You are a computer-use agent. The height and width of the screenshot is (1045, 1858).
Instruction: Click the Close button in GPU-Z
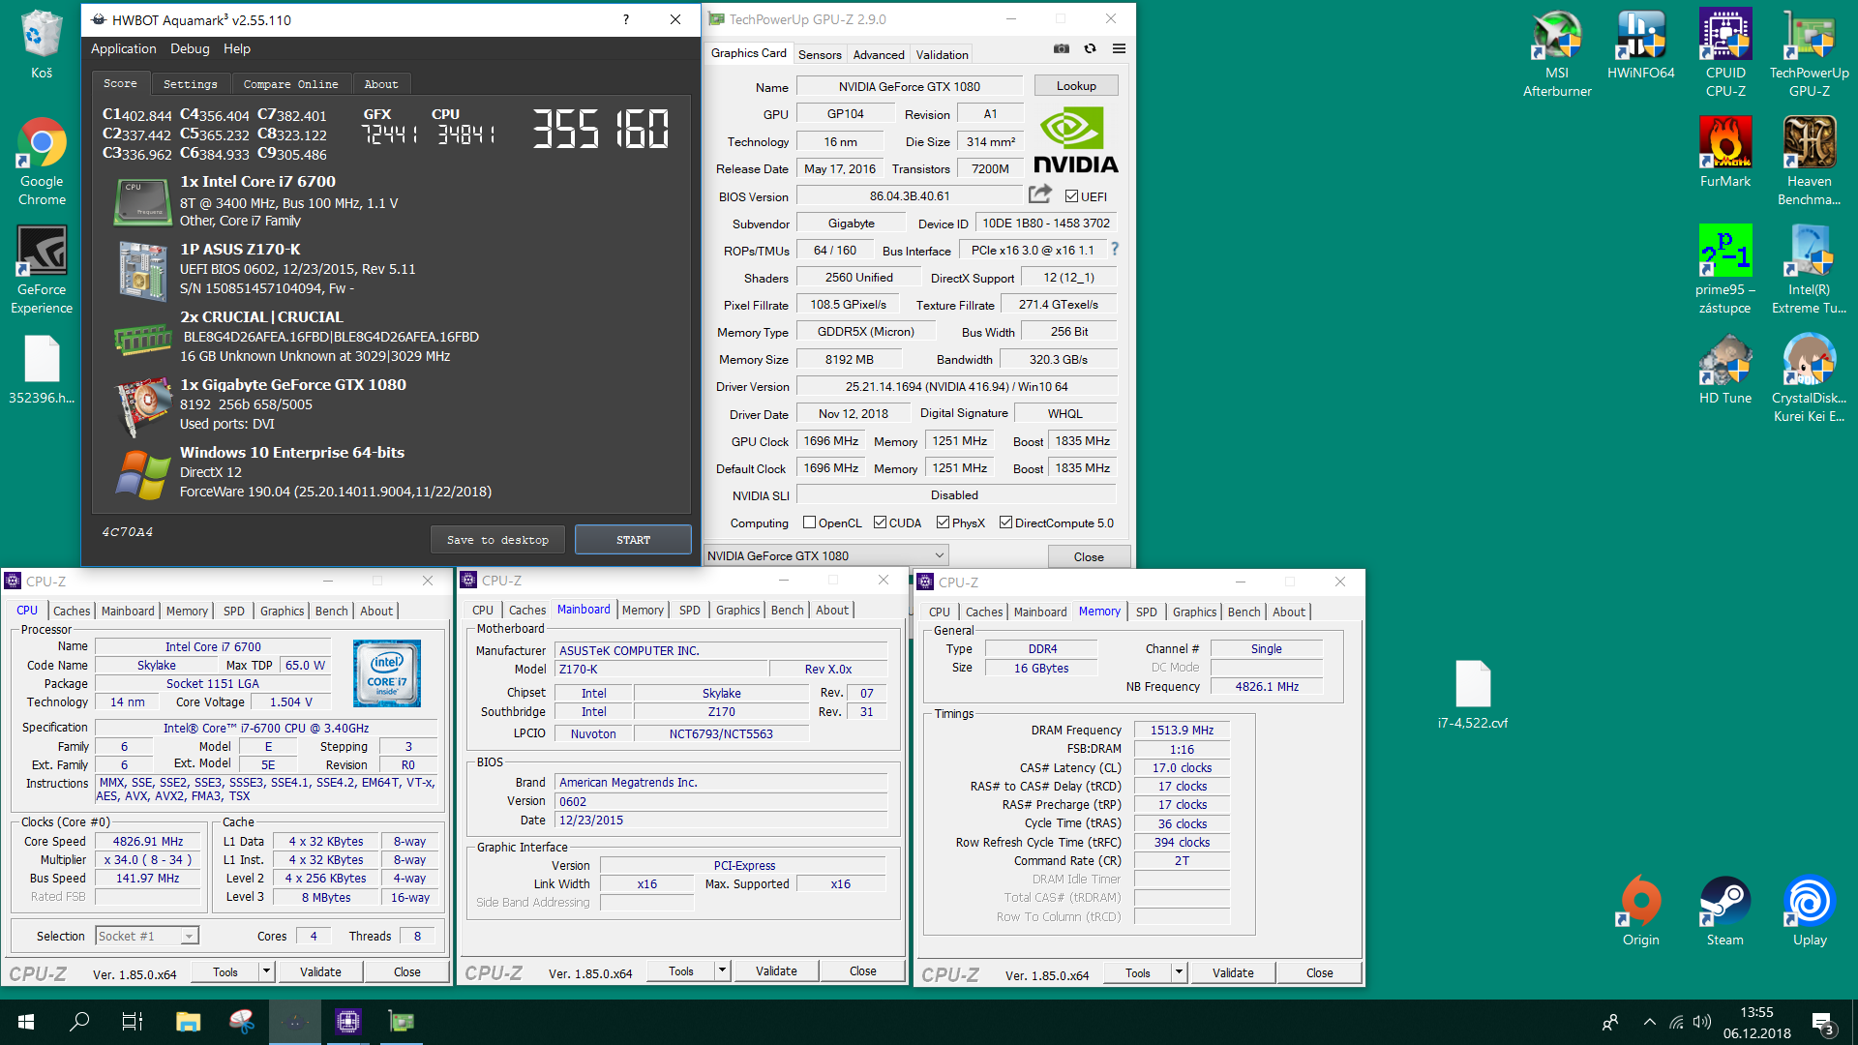(1089, 556)
